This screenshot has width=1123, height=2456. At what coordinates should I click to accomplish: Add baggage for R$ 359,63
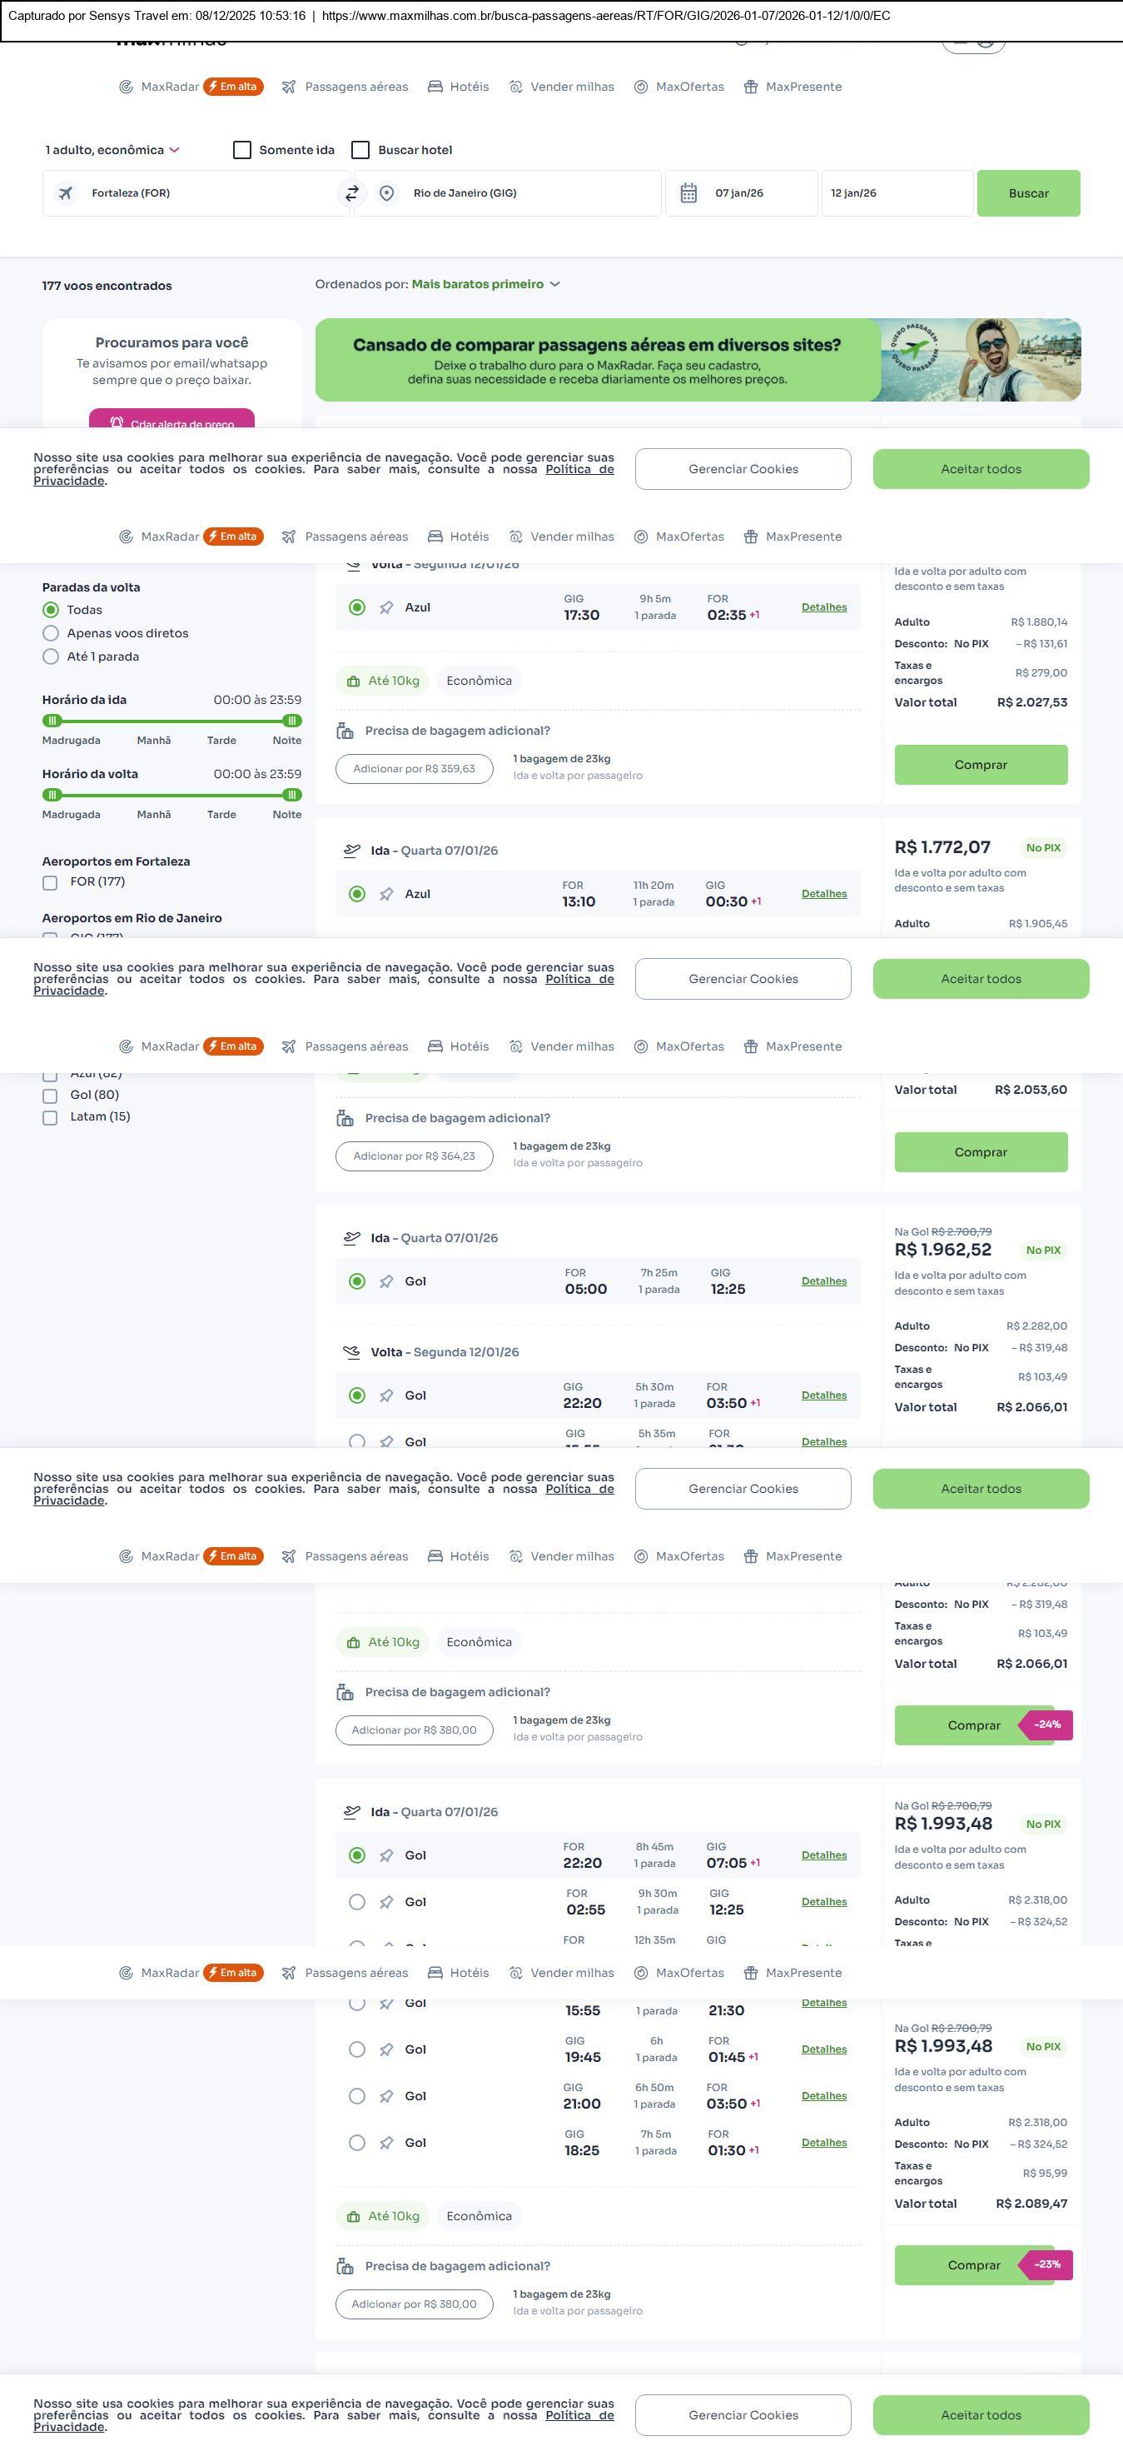click(x=414, y=770)
